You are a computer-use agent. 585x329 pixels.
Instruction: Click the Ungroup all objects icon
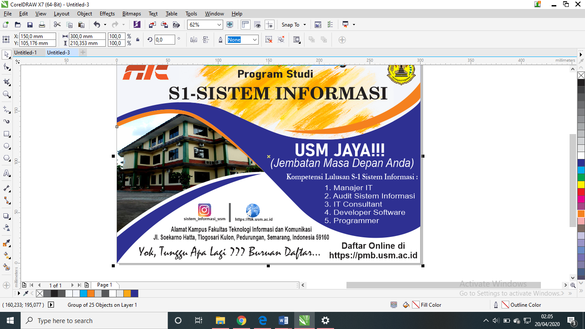[x=281, y=40]
